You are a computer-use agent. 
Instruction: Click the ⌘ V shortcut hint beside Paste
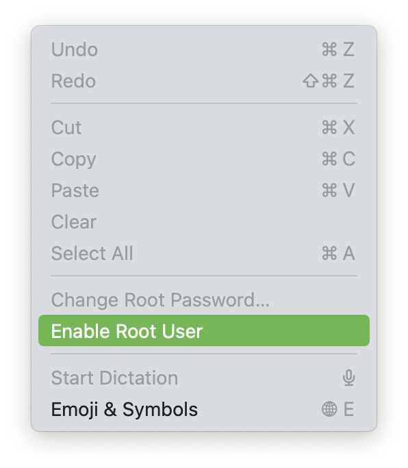[x=338, y=190]
